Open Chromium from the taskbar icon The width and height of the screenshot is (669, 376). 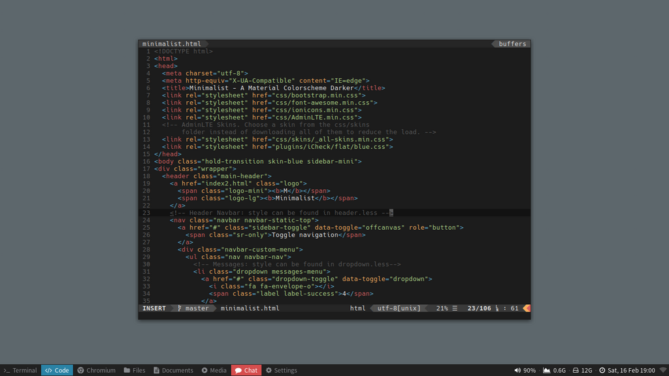[80, 371]
